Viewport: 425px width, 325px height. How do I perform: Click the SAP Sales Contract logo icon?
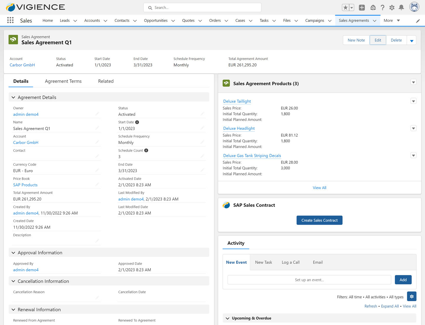[x=226, y=205]
